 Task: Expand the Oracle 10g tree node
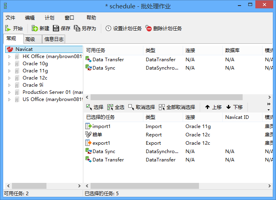point(9,64)
